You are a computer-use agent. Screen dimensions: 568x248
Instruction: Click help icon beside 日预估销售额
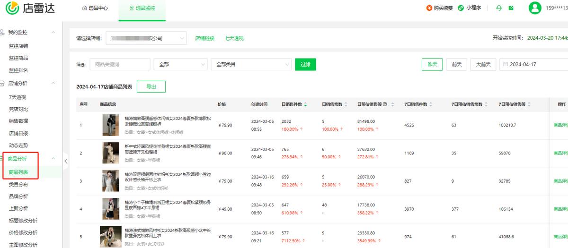click(385, 104)
